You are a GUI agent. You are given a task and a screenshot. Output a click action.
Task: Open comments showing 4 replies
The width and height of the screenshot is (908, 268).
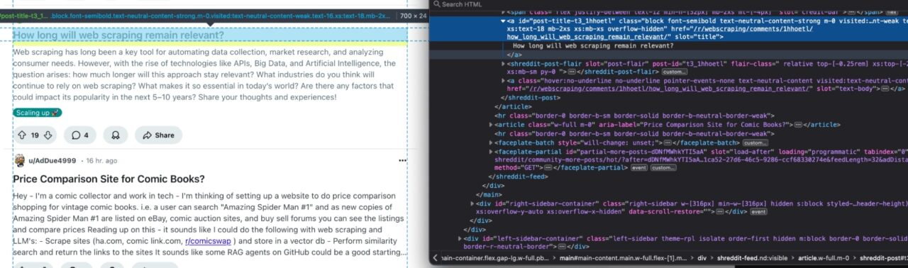80,135
